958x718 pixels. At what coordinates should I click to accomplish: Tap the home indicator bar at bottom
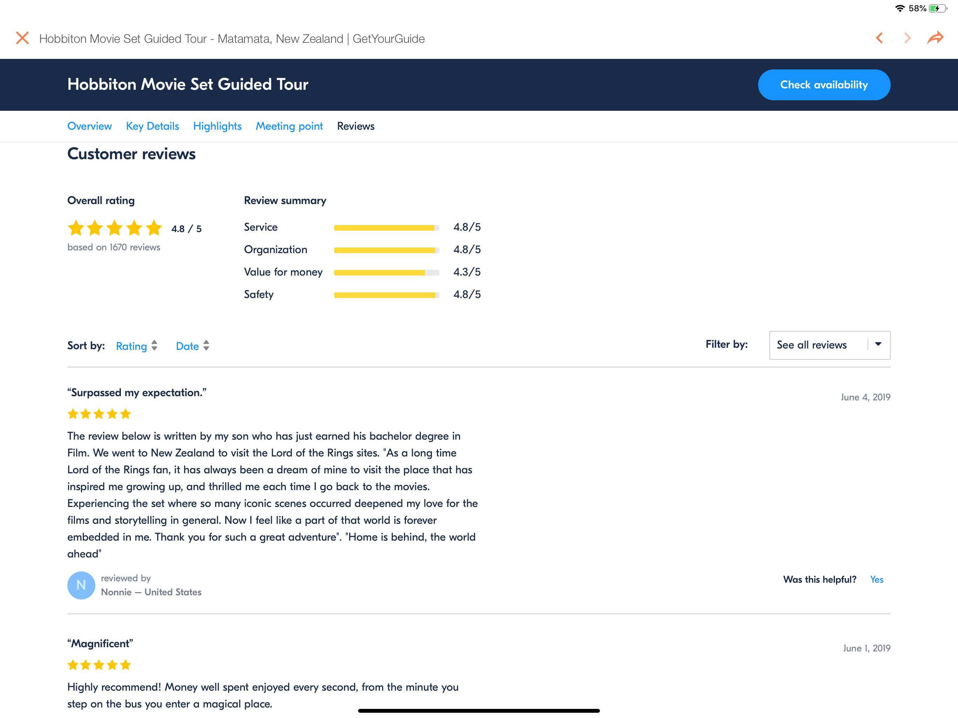click(479, 711)
